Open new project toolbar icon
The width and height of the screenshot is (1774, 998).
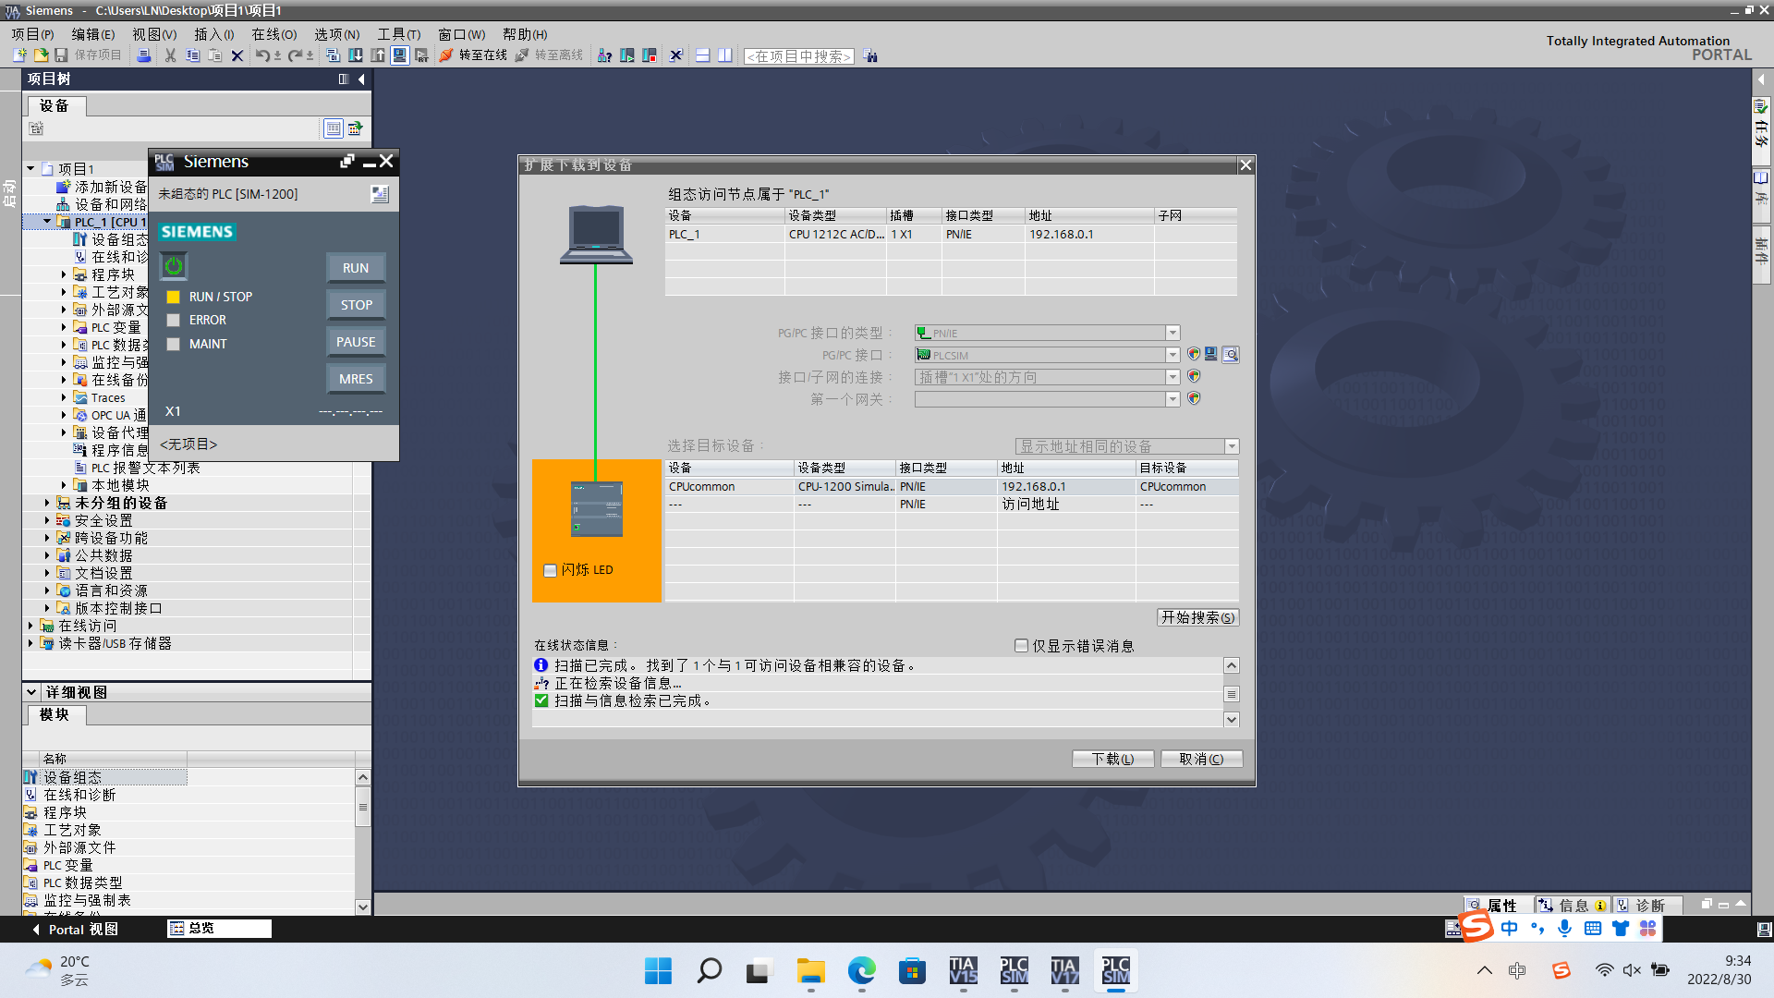(x=19, y=55)
